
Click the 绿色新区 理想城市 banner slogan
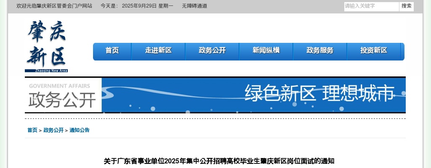pos(319,93)
